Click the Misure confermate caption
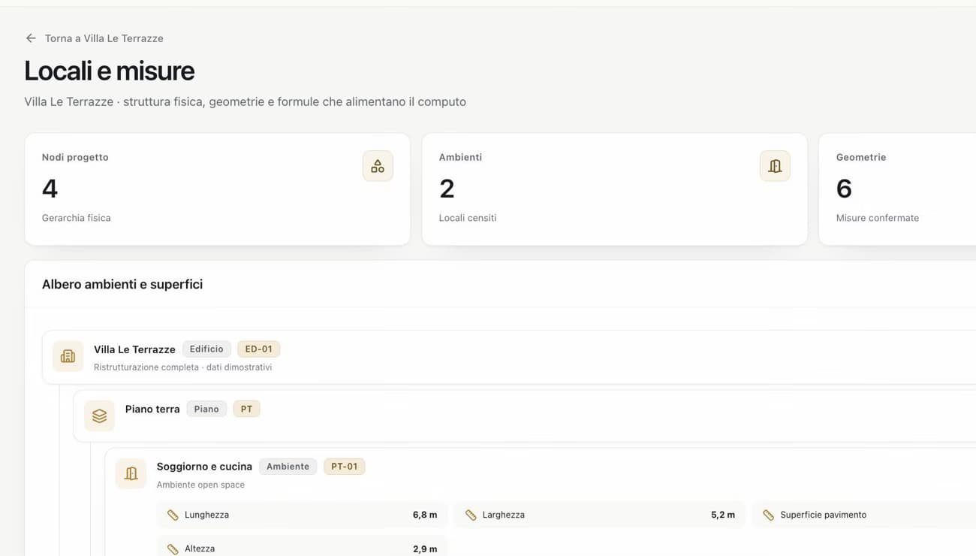 [x=878, y=218]
